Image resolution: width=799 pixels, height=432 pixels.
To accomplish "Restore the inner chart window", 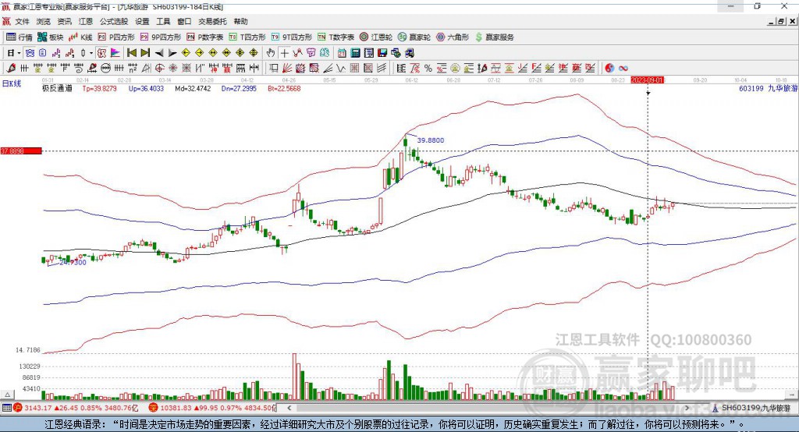I will point(781,21).
